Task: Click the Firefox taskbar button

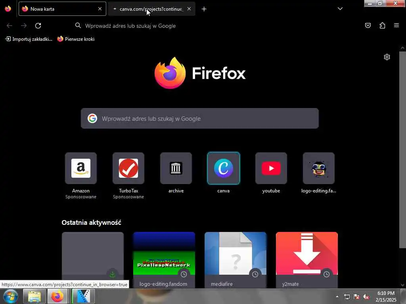Action: (57, 296)
